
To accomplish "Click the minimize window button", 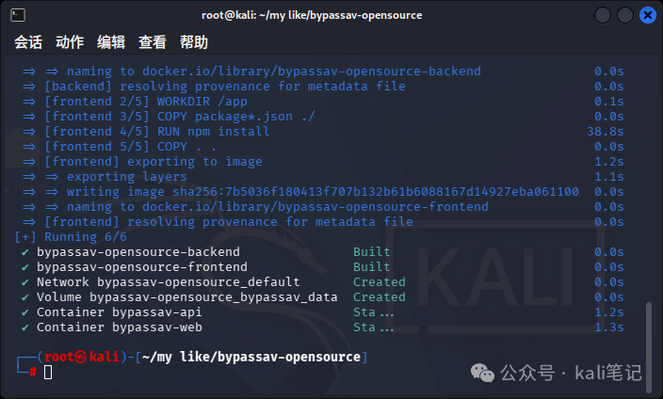I will pos(603,16).
